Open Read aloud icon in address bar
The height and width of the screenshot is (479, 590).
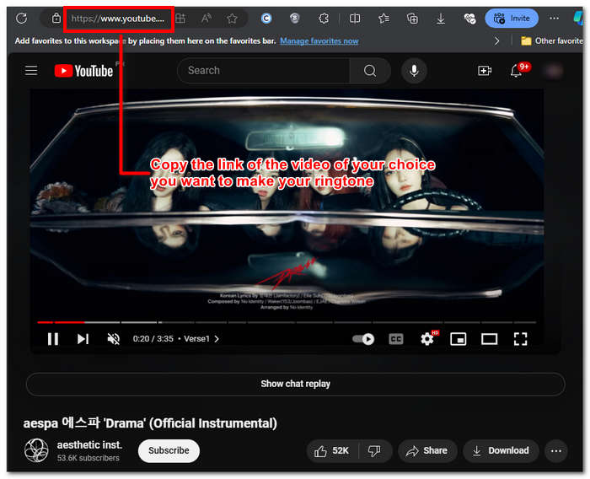coord(206,18)
